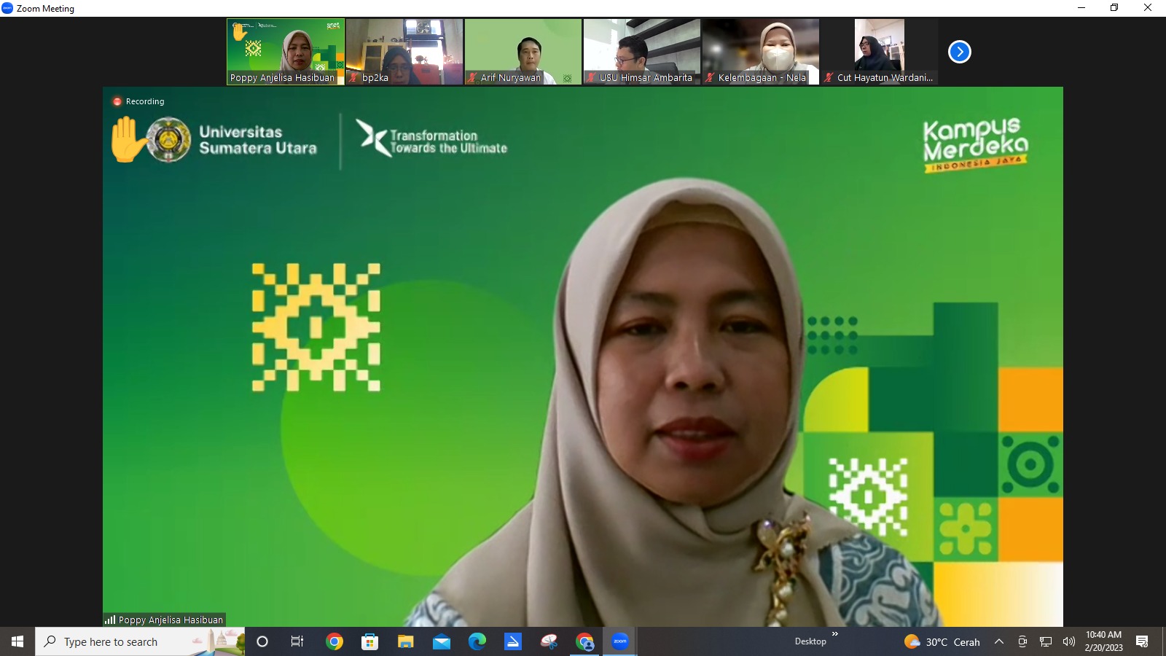Expand the Desktop toolbar chevron

(x=835, y=634)
